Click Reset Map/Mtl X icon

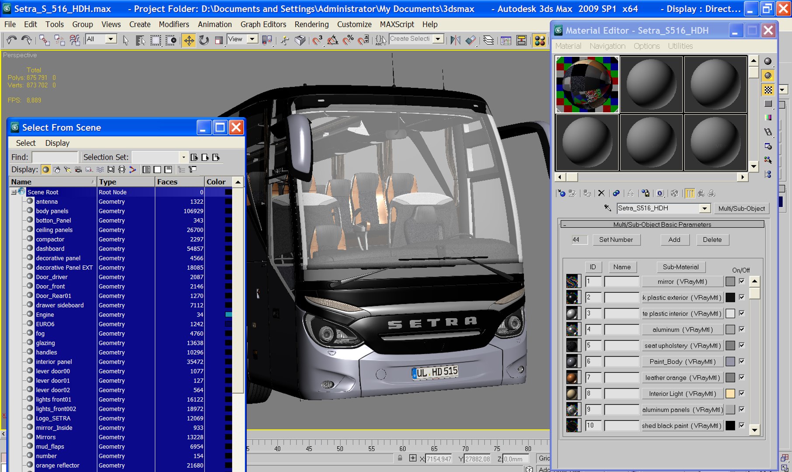tap(601, 193)
